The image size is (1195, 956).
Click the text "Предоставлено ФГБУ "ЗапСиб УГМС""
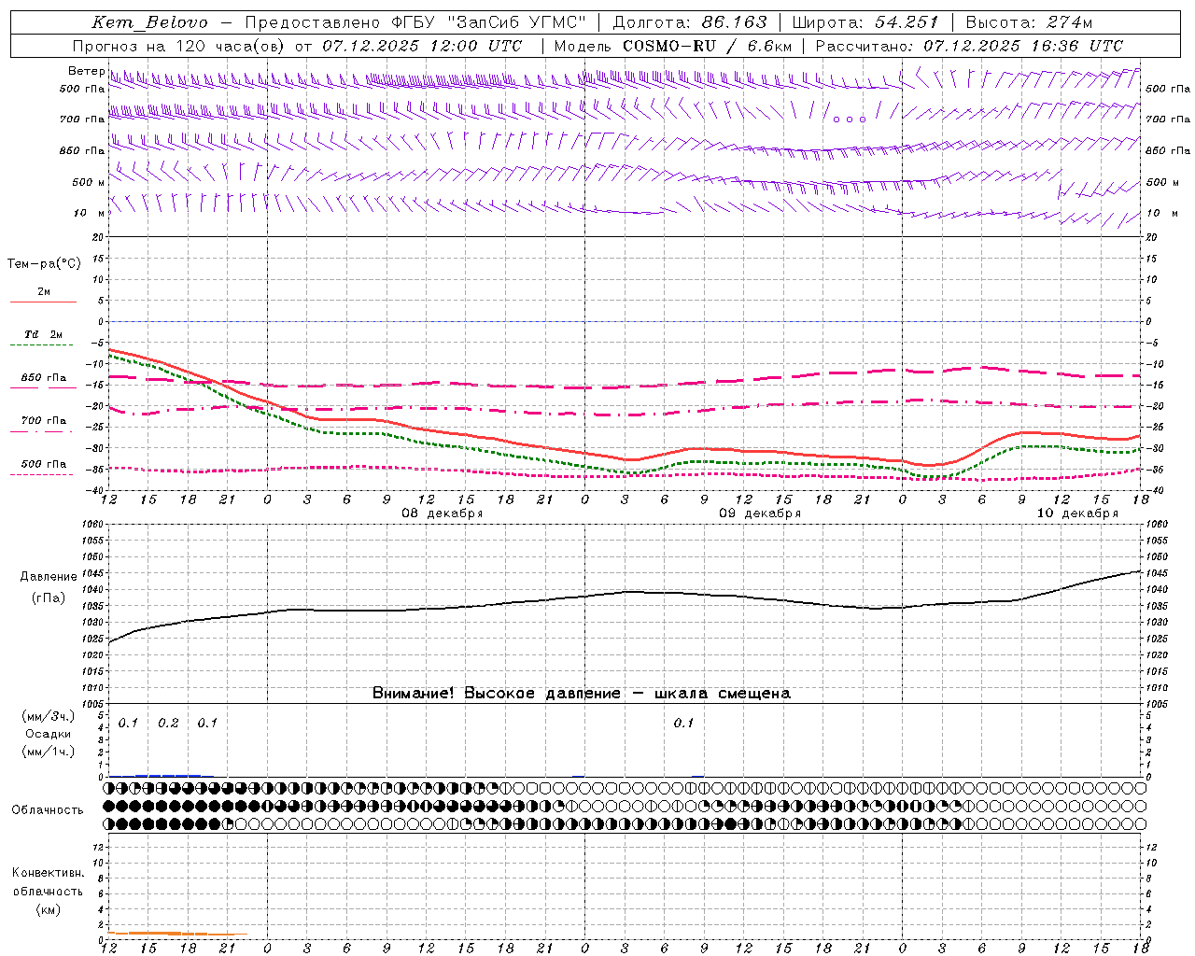tap(415, 22)
